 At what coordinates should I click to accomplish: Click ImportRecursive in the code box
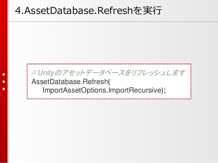tap(135, 90)
